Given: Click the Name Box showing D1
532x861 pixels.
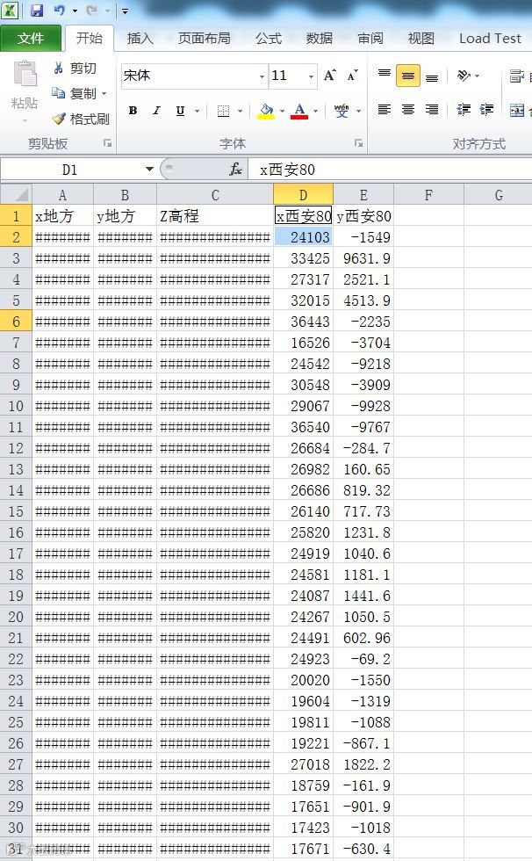Looking at the screenshot, I should tap(70, 169).
